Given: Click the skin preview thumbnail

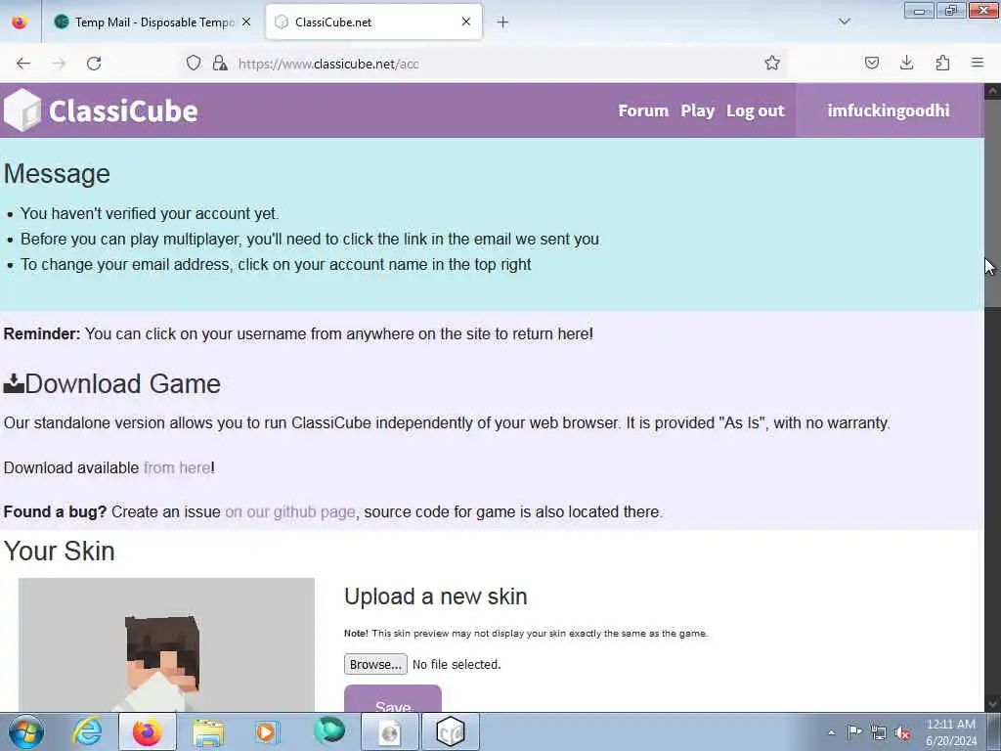Looking at the screenshot, I should tap(166, 645).
